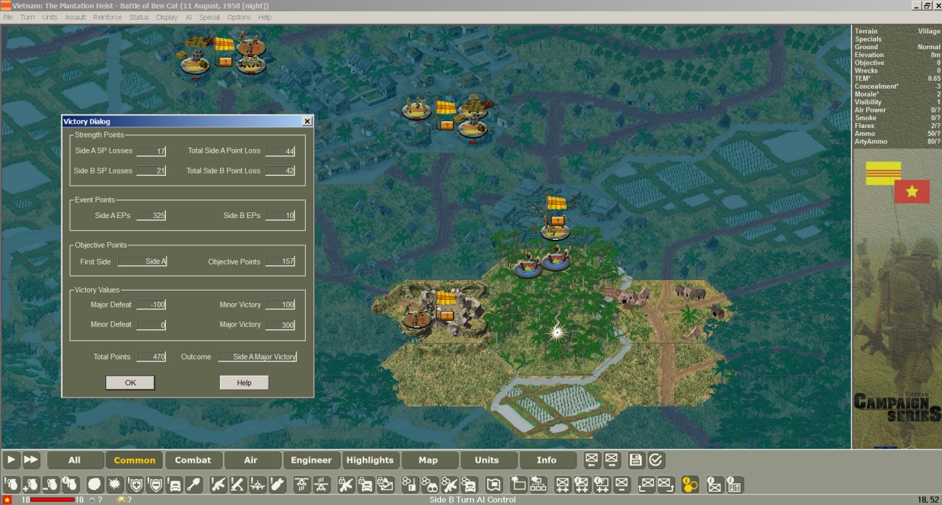Click the Objective Points field showing 157
The width and height of the screenshot is (942, 505).
tap(280, 262)
